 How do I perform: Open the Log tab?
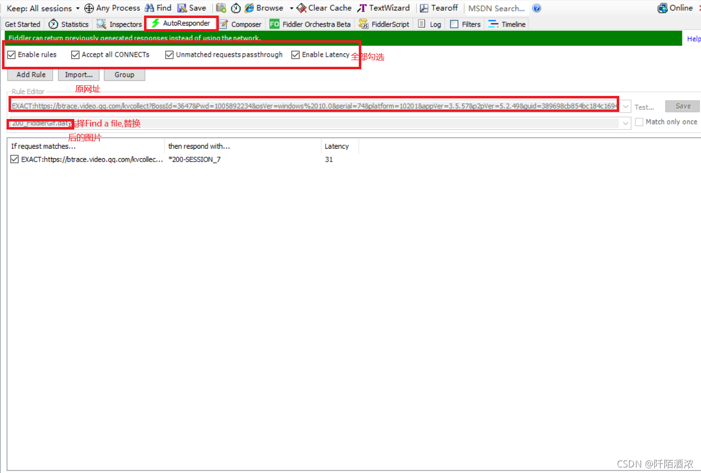click(430, 24)
